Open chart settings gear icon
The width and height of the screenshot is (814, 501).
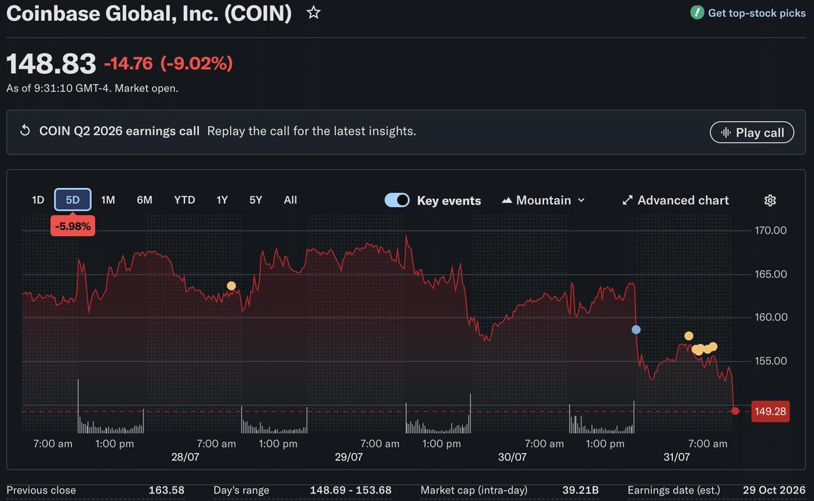[x=770, y=200]
